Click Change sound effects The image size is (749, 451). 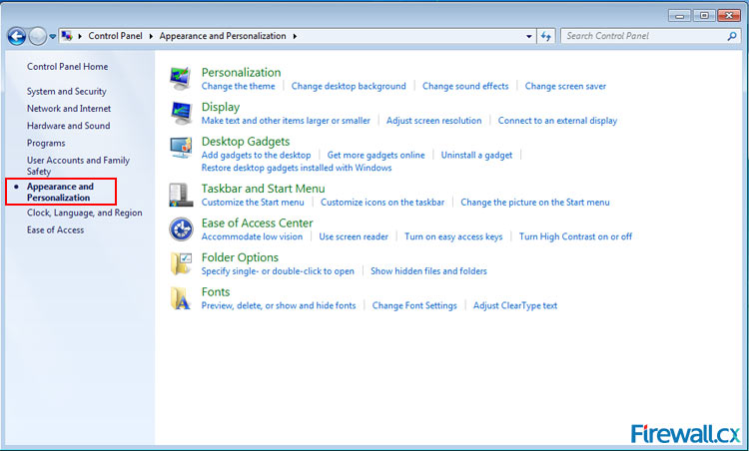(465, 87)
